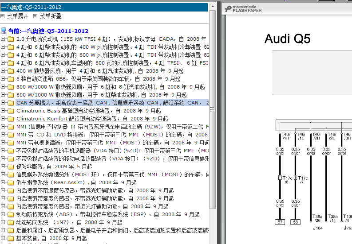
Task: Expand the Climatronic Komfort folder node
Action: click(3, 119)
